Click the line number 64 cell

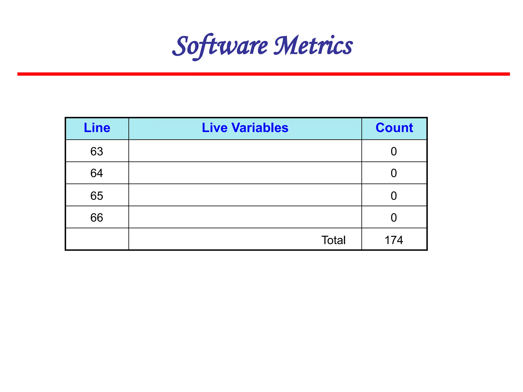coord(97,173)
